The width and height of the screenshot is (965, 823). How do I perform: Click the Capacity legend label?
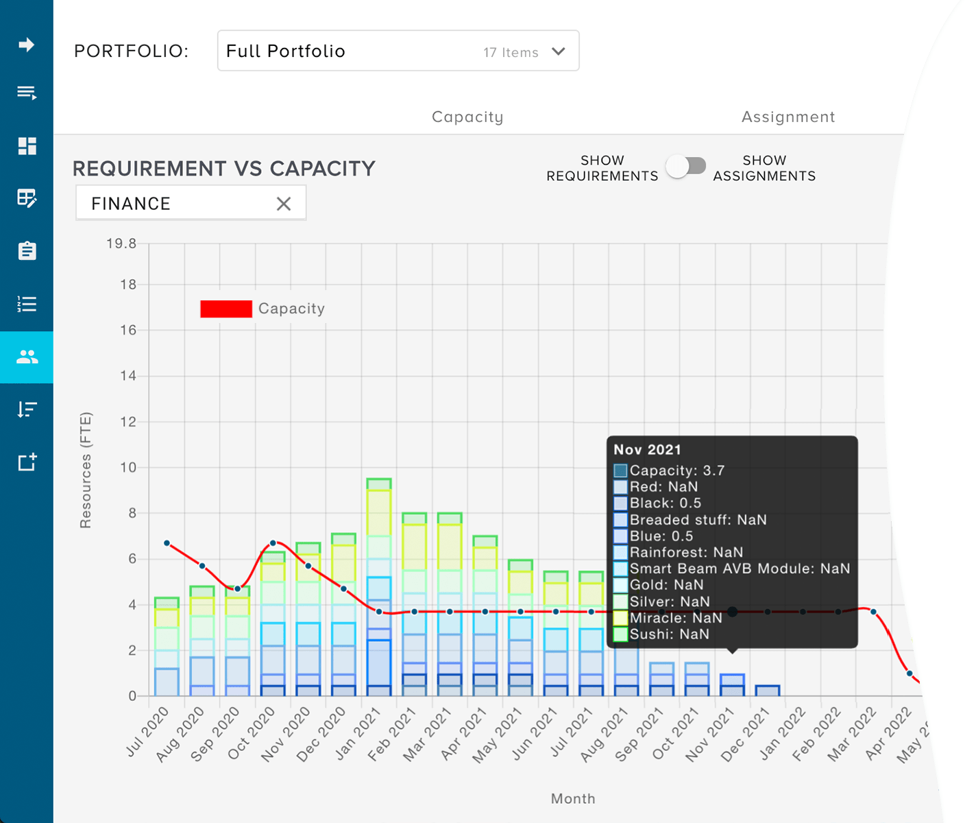coord(291,309)
